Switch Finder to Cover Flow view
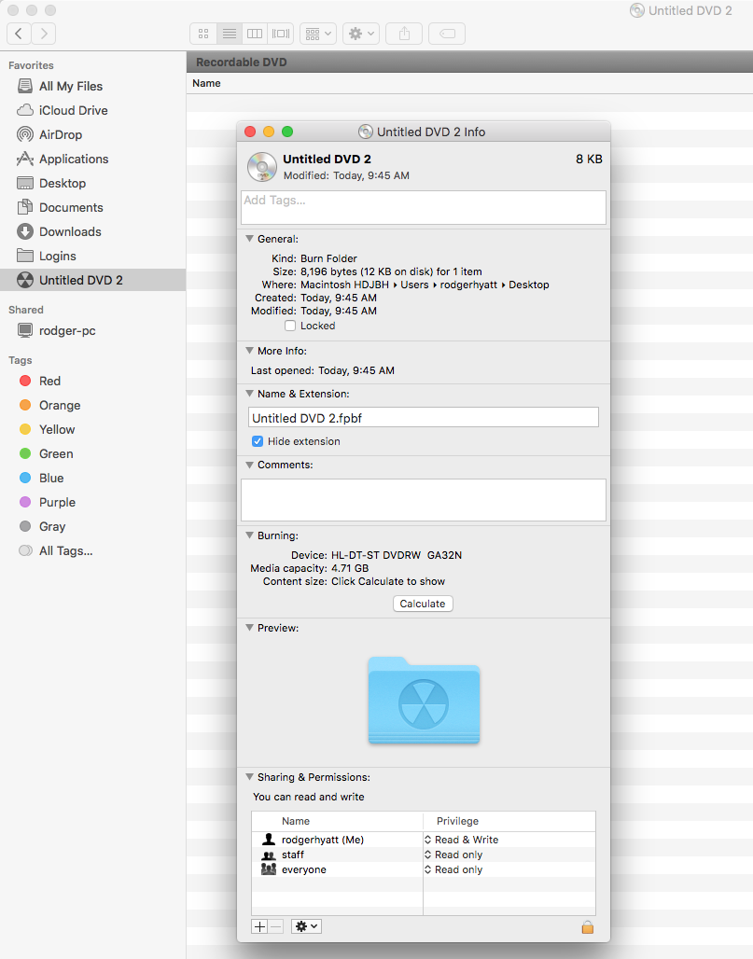 click(x=281, y=34)
